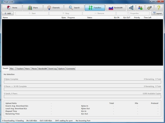Screen dimensions: 165x123
Task: Open the users/friends icon button
Action: click(x=141, y=8)
